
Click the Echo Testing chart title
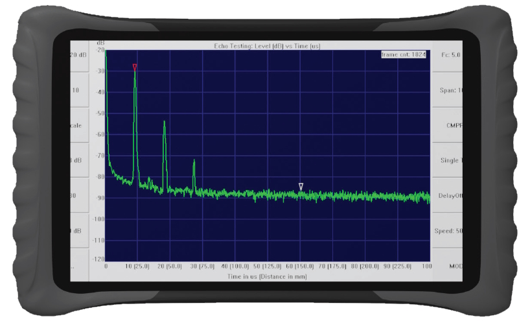(x=267, y=46)
